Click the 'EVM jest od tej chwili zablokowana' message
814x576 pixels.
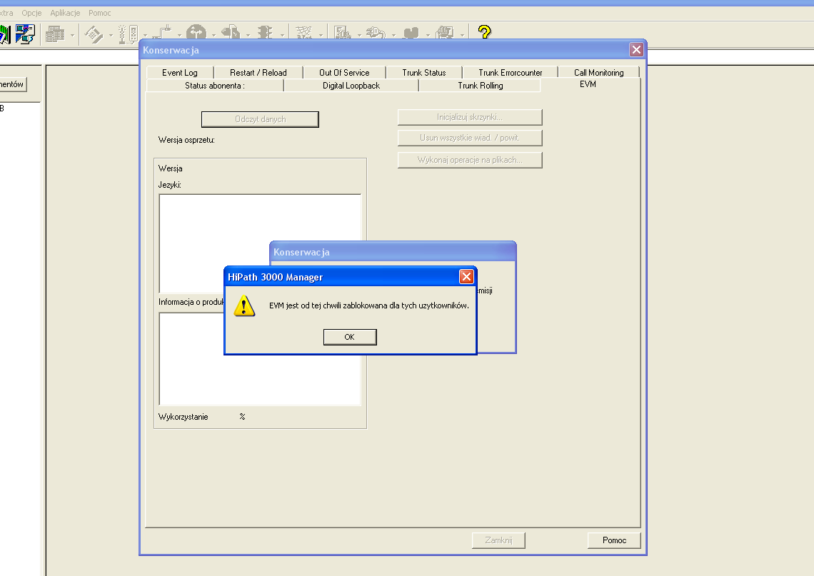coord(368,305)
